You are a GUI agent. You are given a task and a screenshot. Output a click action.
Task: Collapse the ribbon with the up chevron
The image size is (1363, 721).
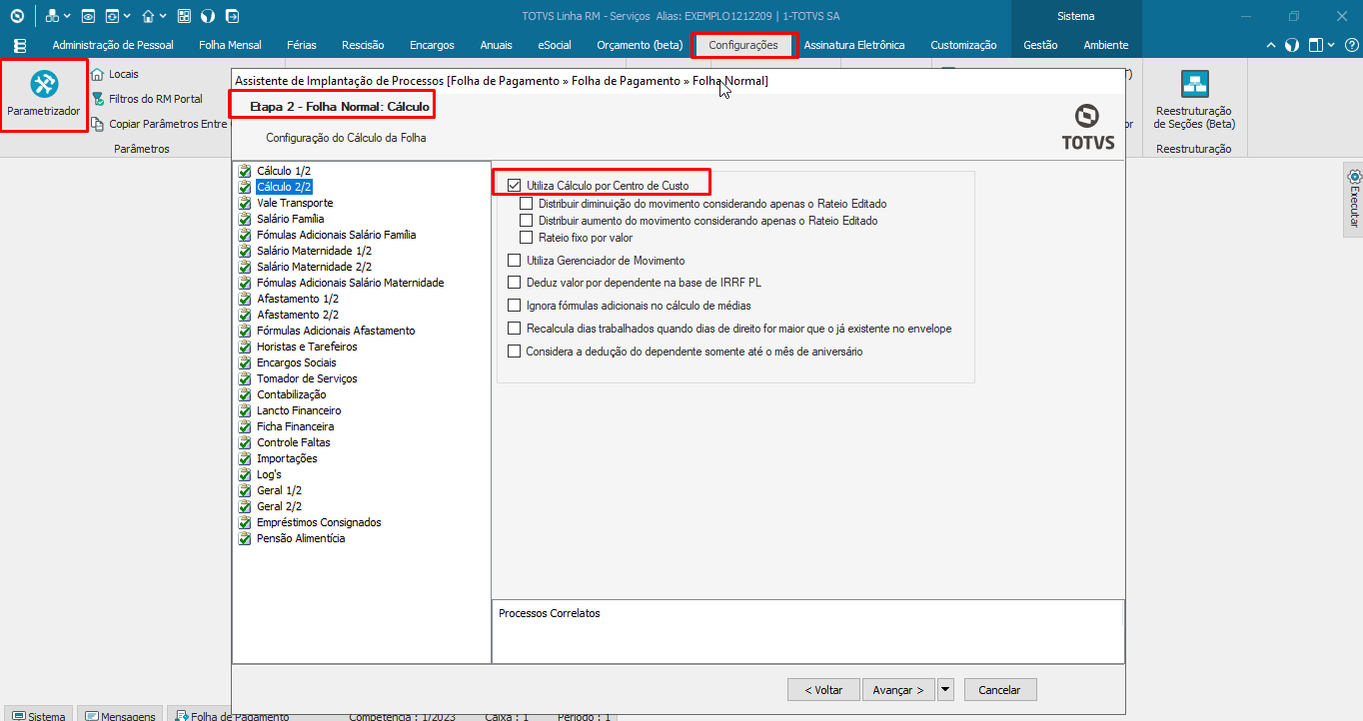click(x=1271, y=45)
